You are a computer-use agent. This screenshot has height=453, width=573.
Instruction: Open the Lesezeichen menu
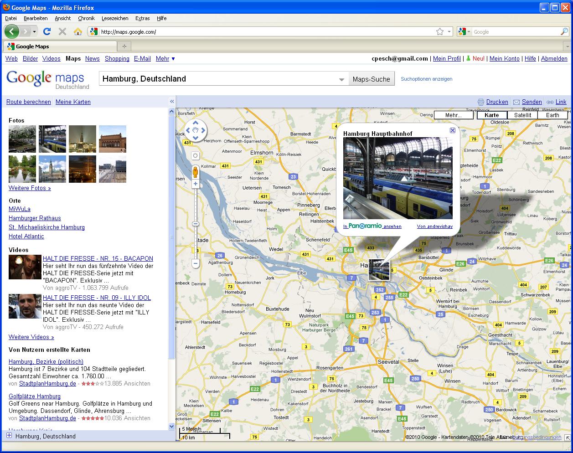click(x=115, y=18)
